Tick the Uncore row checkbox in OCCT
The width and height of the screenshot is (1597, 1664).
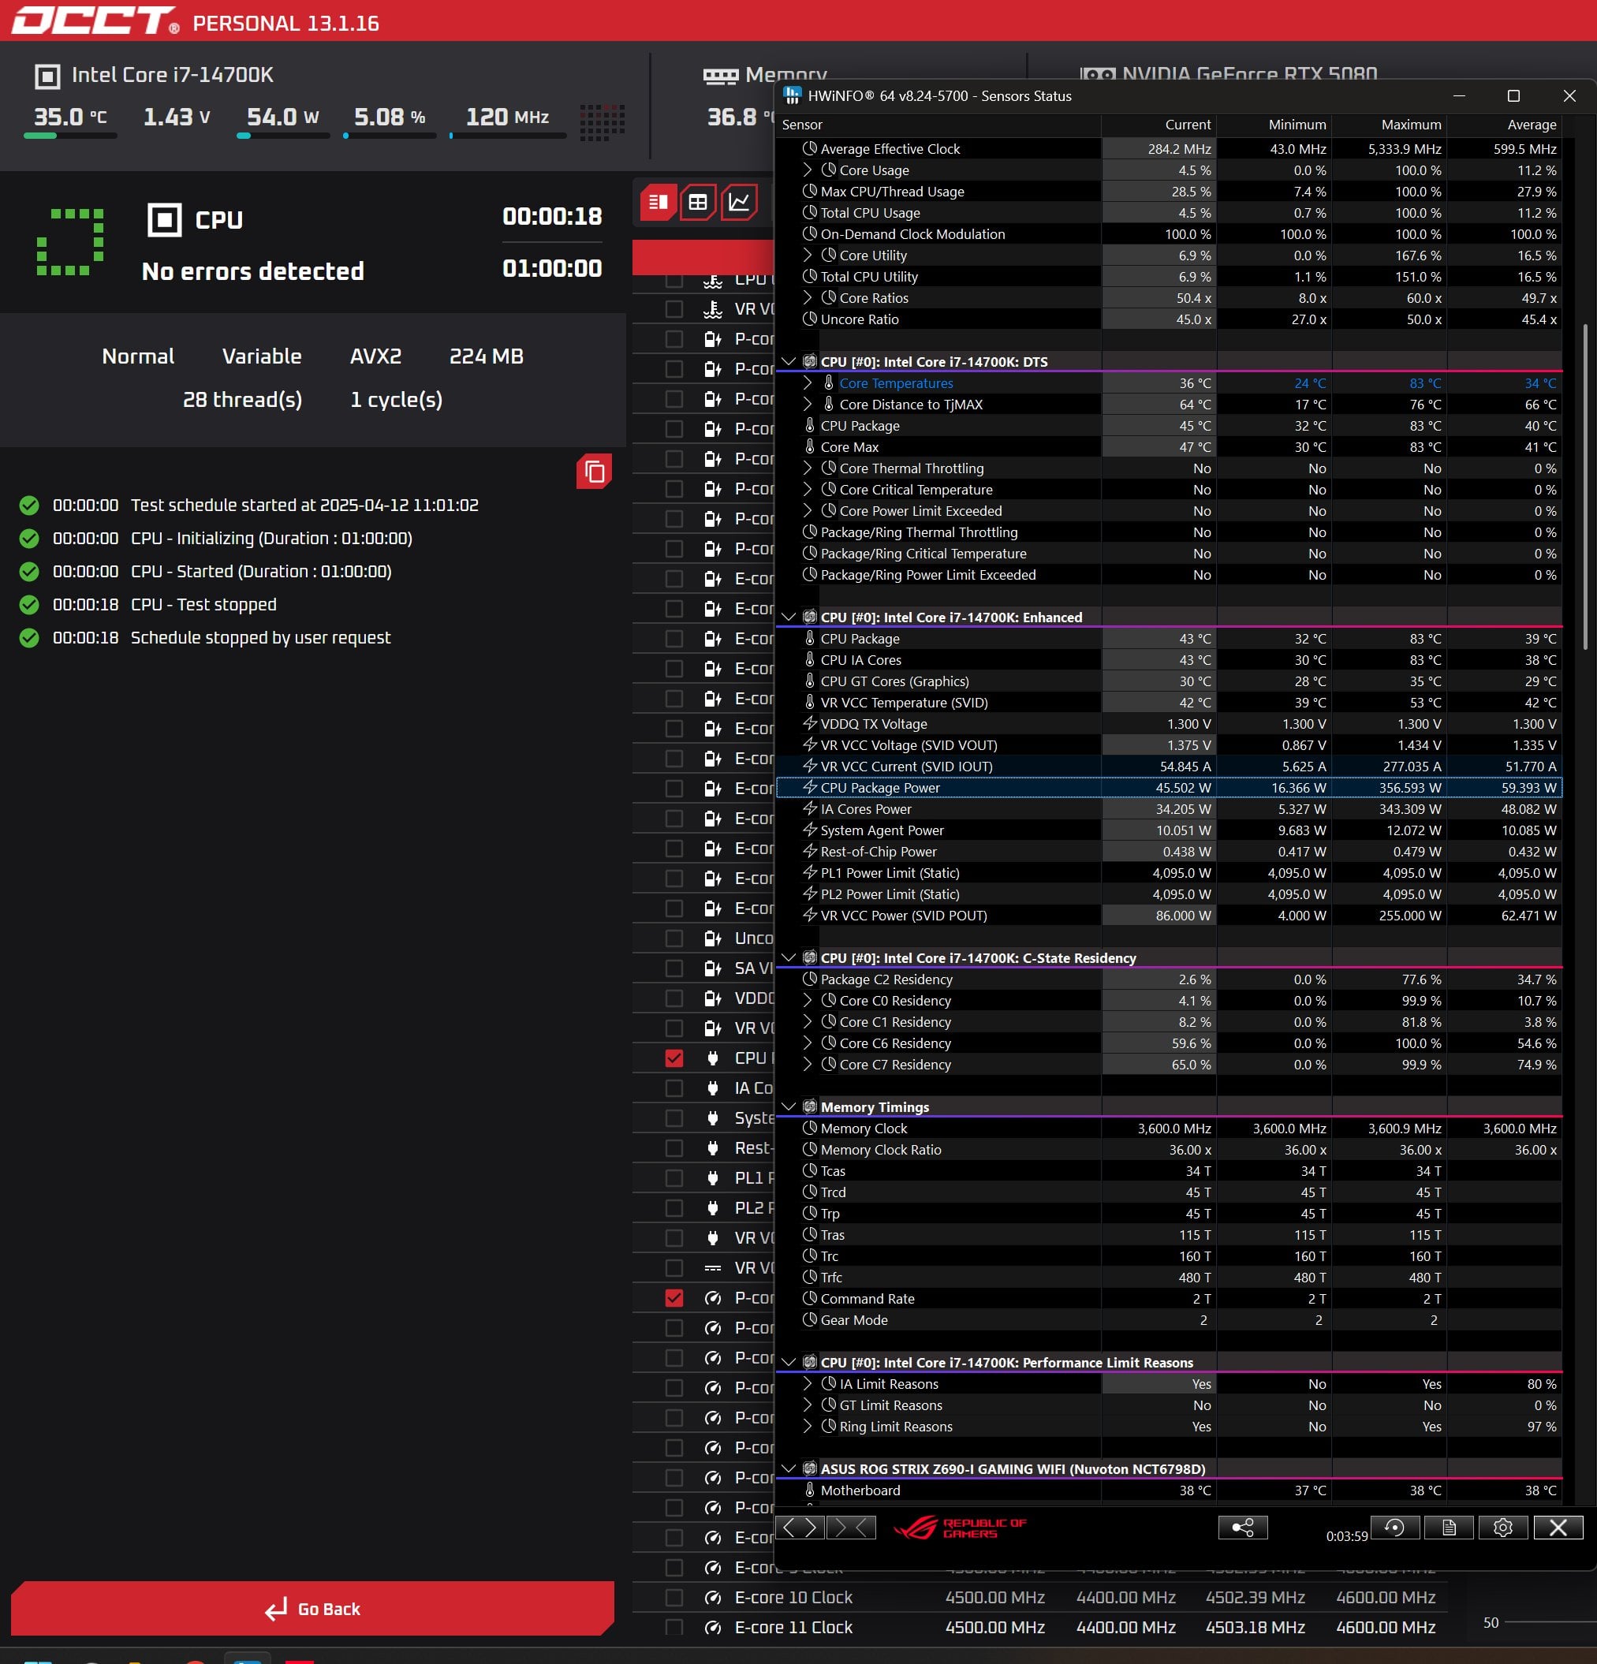pyautogui.click(x=674, y=938)
